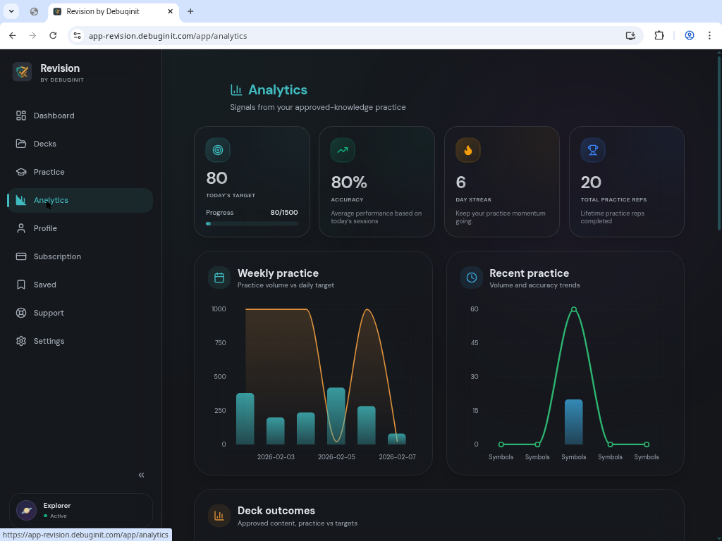722x541 pixels.
Task: Click the flame Day Streak icon
Action: [x=468, y=150]
